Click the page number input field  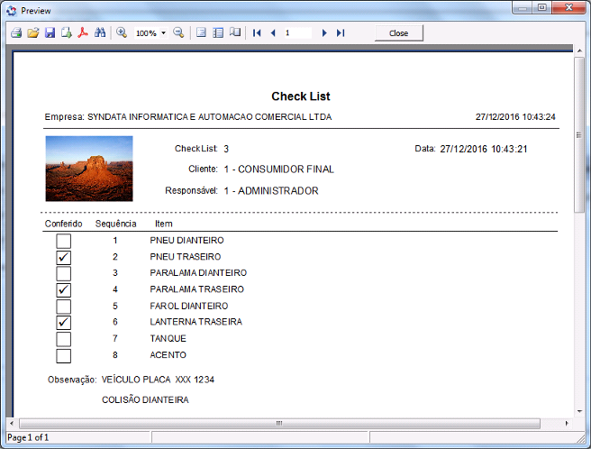pyautogui.click(x=296, y=32)
